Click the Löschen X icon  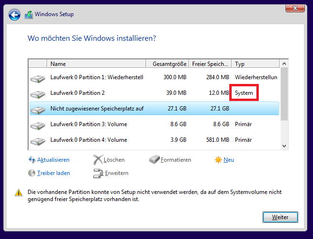pos(98,160)
